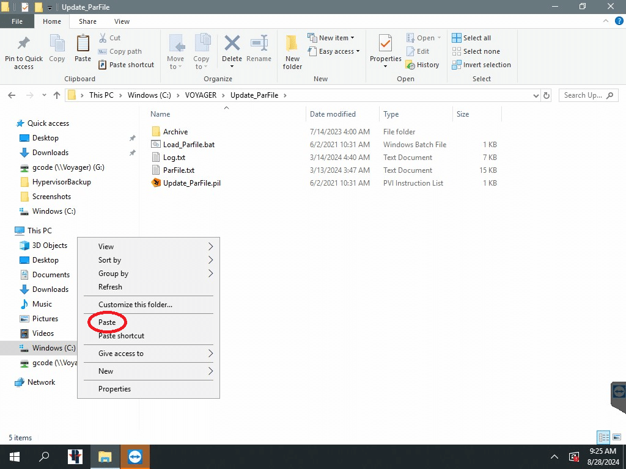
Task: Choose Paste from the context menu
Action: click(107, 322)
